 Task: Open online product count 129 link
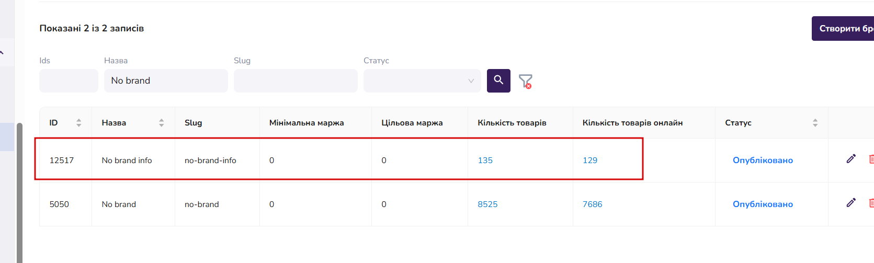pyautogui.click(x=589, y=161)
